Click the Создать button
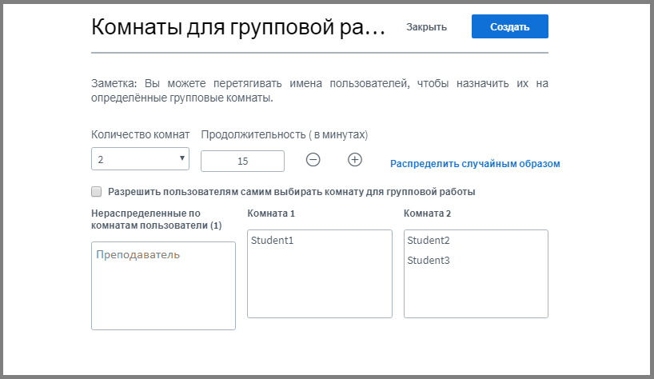The height and width of the screenshot is (379, 654). 509,26
